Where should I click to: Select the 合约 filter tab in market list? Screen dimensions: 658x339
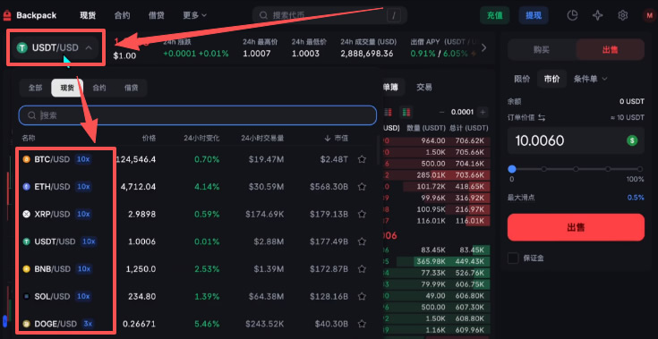coord(99,88)
